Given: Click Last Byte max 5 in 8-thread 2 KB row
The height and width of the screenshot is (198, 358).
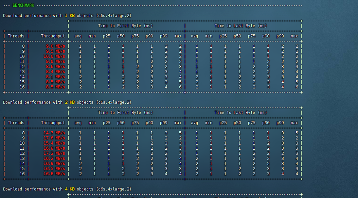Looking at the screenshot, I should click(x=297, y=133).
